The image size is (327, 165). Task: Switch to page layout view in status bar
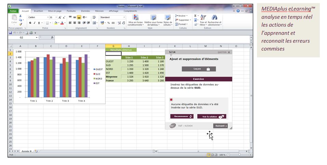pos(212,155)
